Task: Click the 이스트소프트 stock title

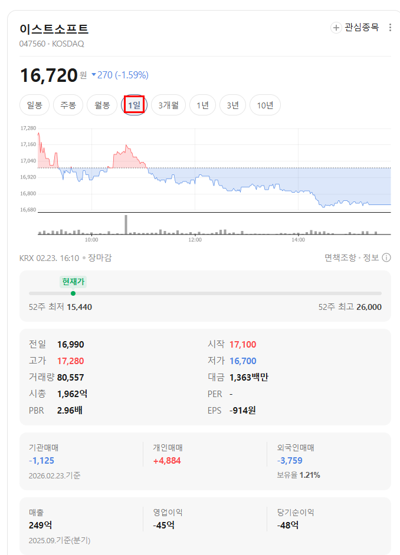Action: tap(54, 29)
